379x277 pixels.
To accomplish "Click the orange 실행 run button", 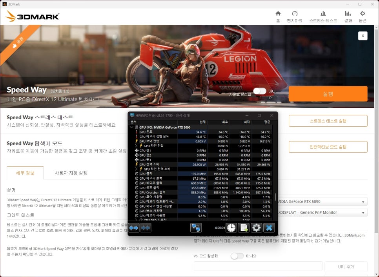I will coord(328,94).
